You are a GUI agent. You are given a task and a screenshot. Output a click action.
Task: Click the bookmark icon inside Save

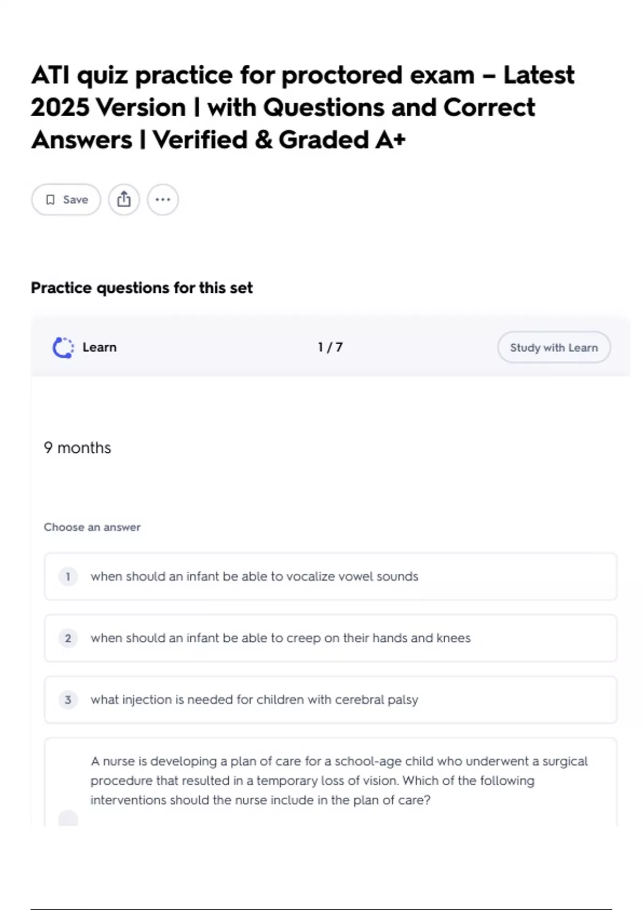point(50,200)
